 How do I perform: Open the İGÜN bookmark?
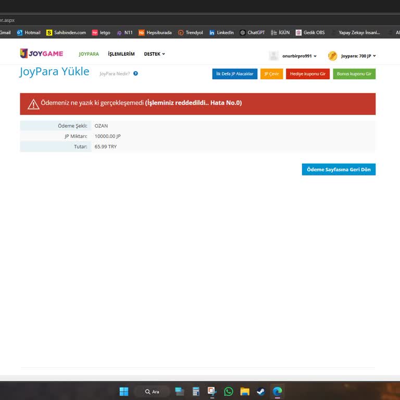[280, 33]
